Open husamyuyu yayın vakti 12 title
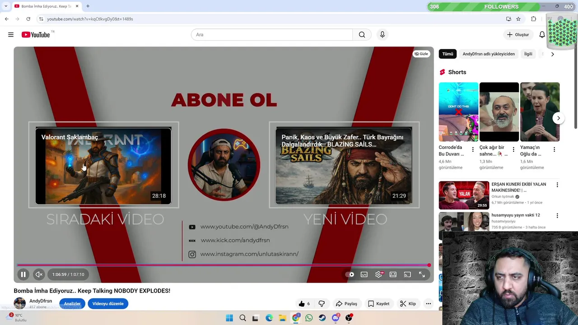The width and height of the screenshot is (578, 325). (x=516, y=215)
